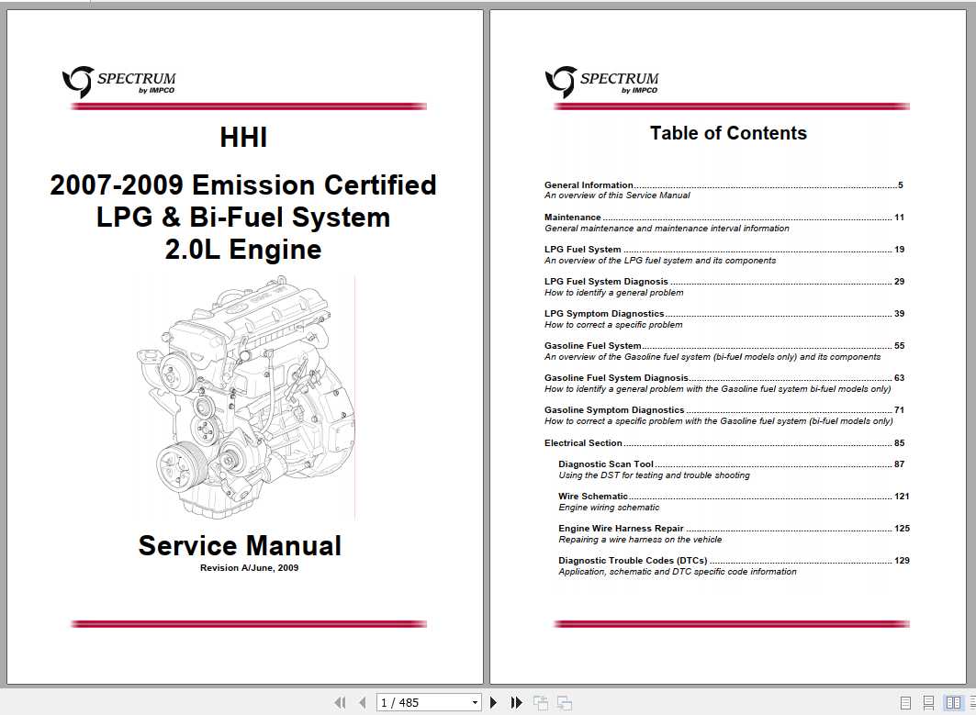
Task: Click the 'Table of Contents' heading
Action: 728,133
